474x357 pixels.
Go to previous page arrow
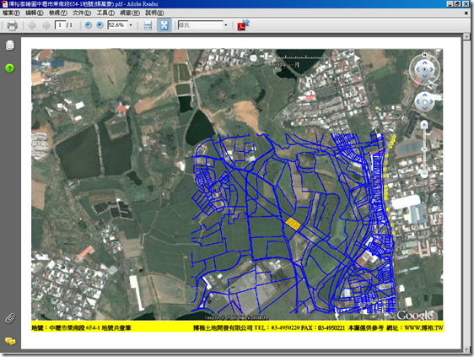[32, 25]
